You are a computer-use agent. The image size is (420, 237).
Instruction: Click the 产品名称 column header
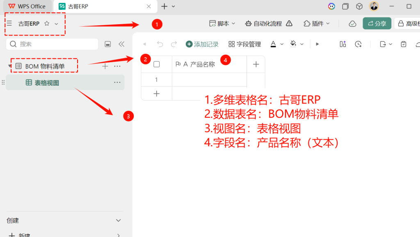[209, 64]
